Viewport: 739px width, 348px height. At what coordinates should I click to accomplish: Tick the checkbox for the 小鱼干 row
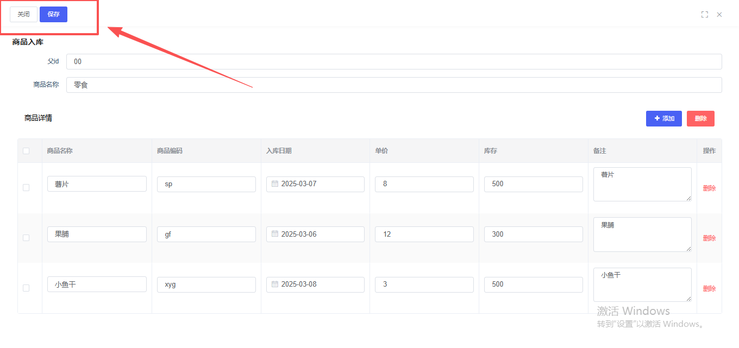pyautogui.click(x=26, y=288)
